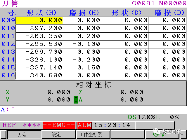Click the REF mode status

tap(9, 125)
